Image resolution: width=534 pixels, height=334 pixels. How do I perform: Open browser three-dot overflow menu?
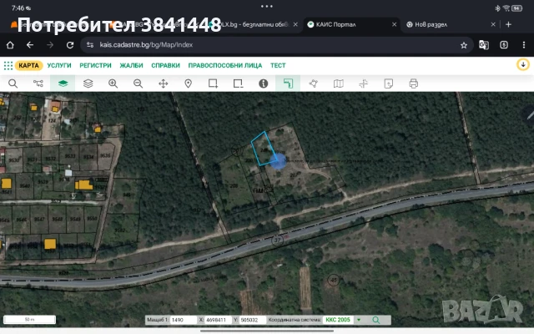(x=524, y=45)
